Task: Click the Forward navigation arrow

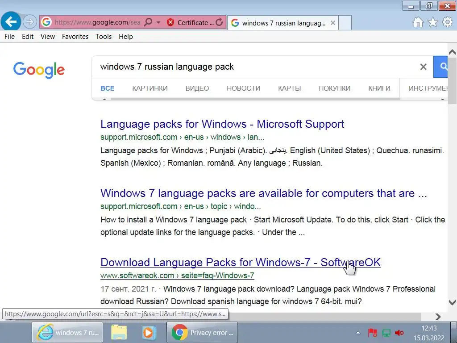Action: click(29, 22)
